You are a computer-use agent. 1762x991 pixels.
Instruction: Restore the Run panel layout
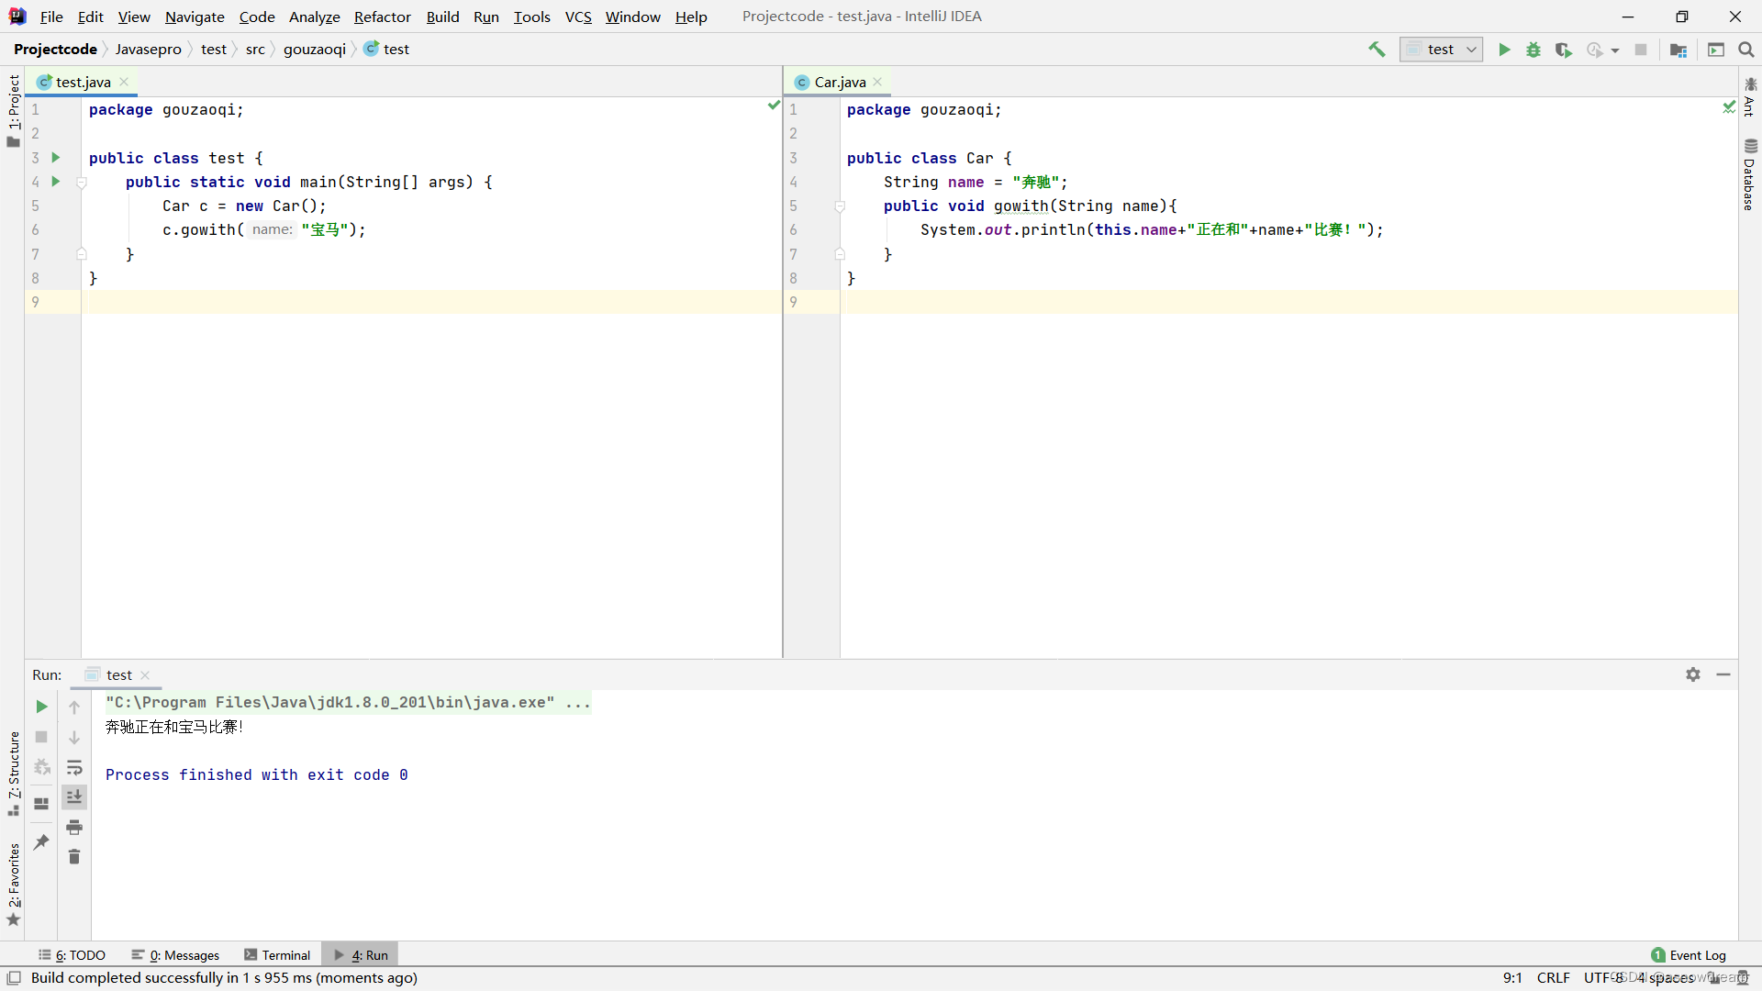pos(41,804)
